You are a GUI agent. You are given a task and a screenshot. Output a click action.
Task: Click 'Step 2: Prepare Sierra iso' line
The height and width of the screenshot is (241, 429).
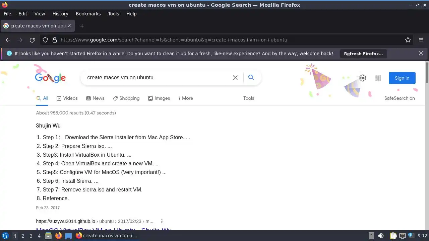click(77, 146)
